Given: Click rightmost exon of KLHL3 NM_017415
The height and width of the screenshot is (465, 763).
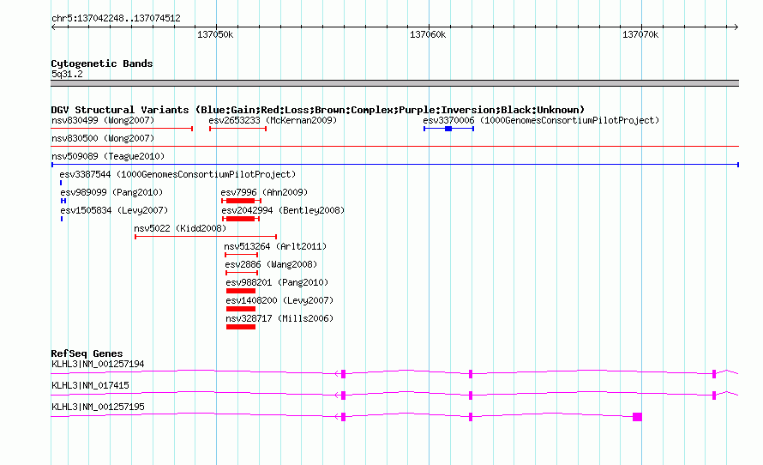Looking at the screenshot, I should pyautogui.click(x=714, y=396).
